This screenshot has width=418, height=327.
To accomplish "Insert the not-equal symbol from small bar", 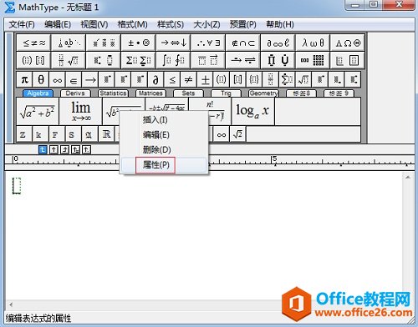I will (x=189, y=80).
